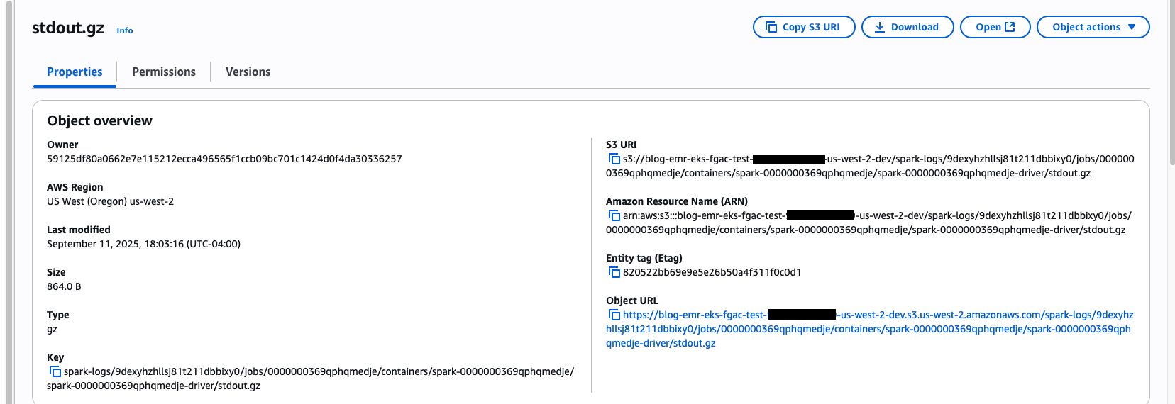Click the Copy S3 URI button
The width and height of the screenshot is (1175, 404).
[803, 27]
